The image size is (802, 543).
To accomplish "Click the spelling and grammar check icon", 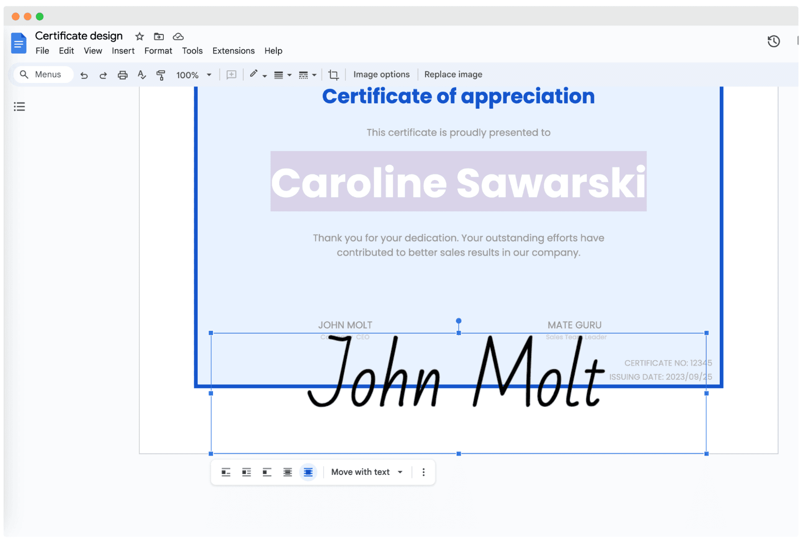I will 142,75.
